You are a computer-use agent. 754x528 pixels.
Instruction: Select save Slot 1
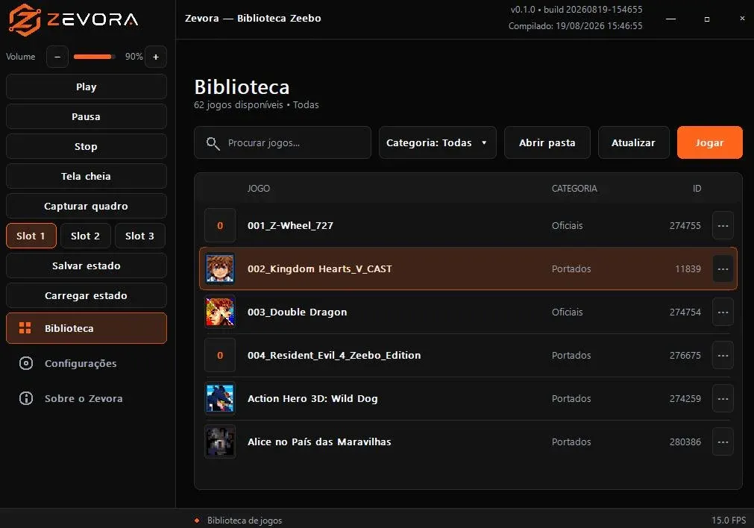click(x=31, y=236)
